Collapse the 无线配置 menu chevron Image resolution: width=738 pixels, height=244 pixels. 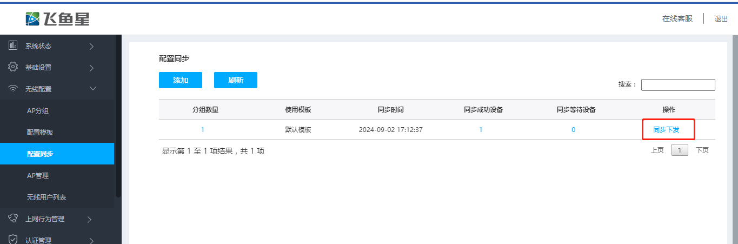(92, 89)
